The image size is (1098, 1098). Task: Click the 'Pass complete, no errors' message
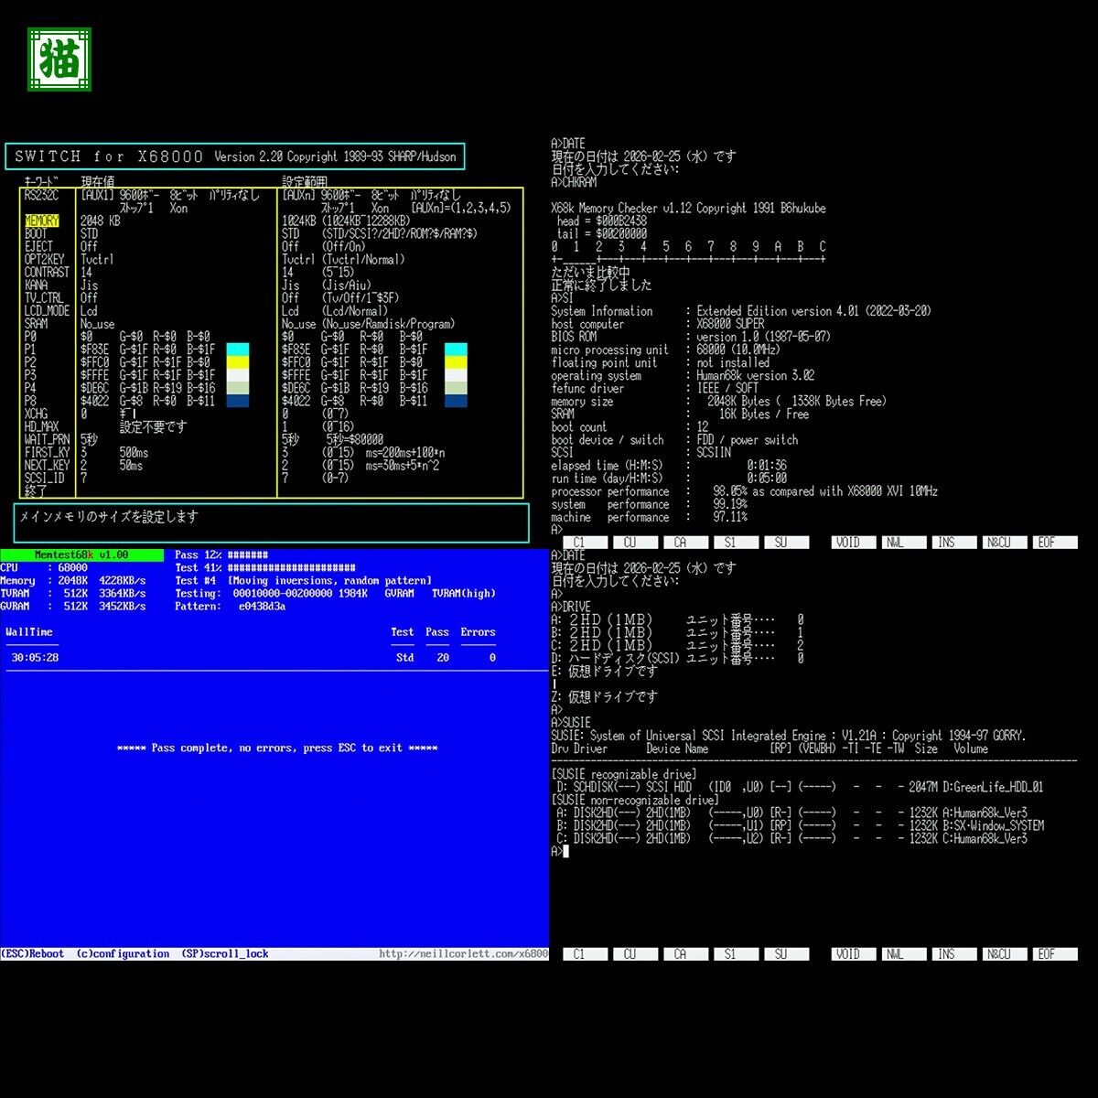277,748
